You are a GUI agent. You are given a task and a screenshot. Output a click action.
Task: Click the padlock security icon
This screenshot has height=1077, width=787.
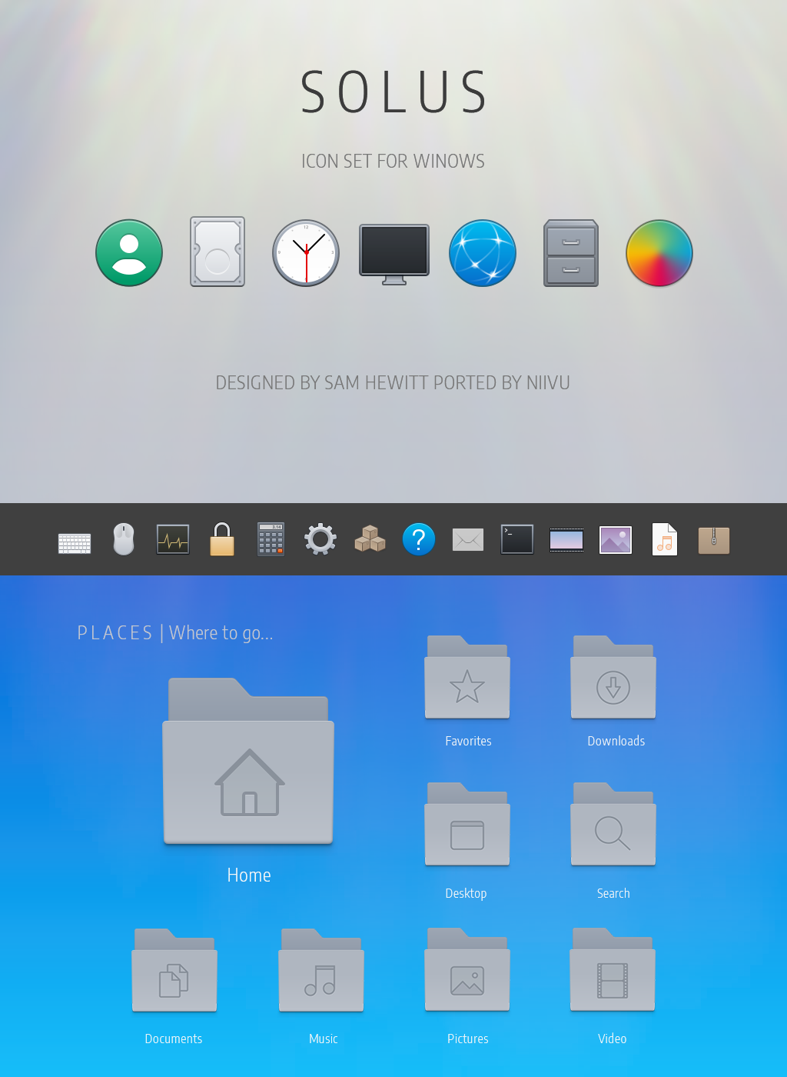point(221,539)
